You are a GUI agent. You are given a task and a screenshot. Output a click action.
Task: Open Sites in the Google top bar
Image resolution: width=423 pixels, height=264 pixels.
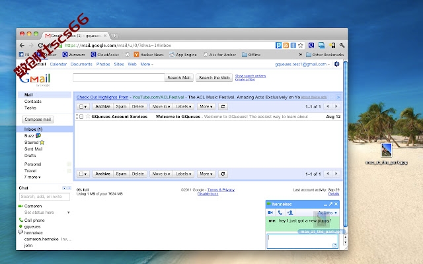[x=119, y=64]
